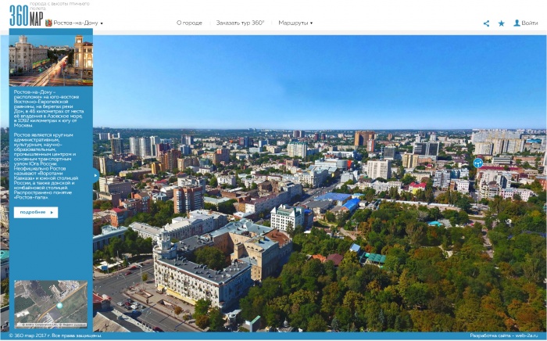Viewport: 547px width, 341px height.
Task: Click the Rostov-on-Don coat of arms icon
Action: [49, 23]
